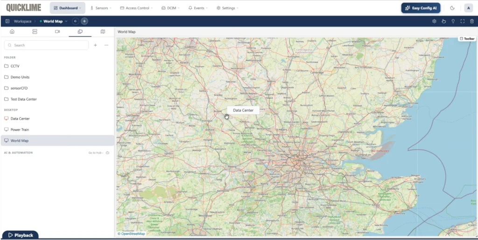Click the icon next to Go to Hub
Screen dimensions: 478x240
pyautogui.click(x=107, y=153)
